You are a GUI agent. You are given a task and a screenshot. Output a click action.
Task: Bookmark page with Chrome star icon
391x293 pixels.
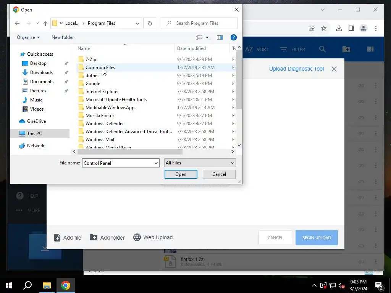click(x=324, y=28)
